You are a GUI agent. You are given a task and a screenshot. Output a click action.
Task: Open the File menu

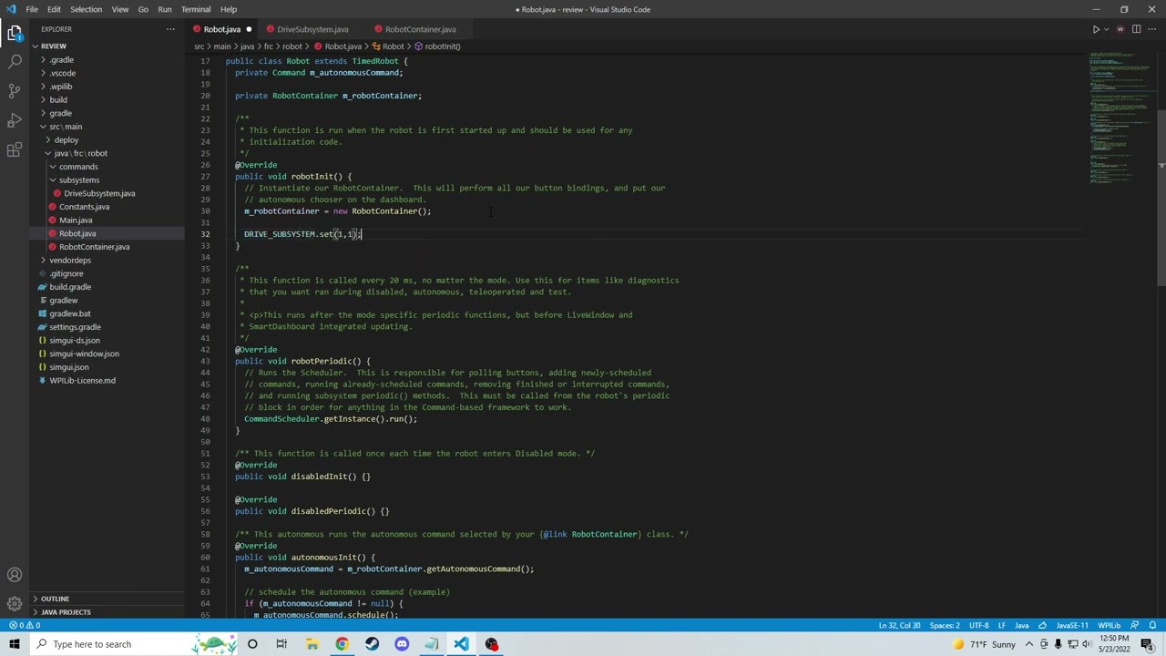pyautogui.click(x=32, y=9)
